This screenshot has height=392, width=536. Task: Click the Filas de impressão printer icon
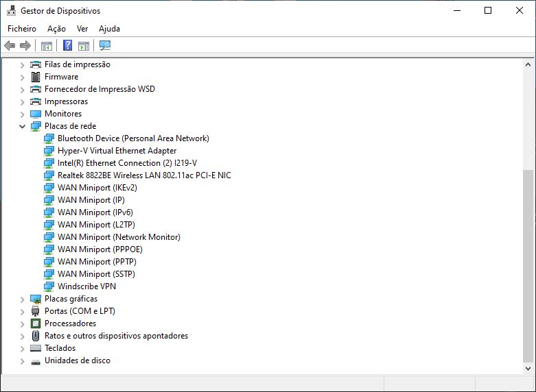tap(36, 64)
